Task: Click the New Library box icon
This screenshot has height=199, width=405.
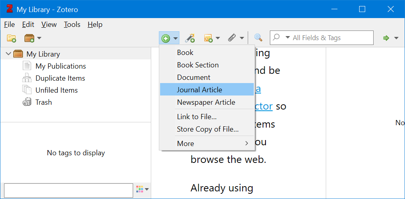Action: coord(29,38)
